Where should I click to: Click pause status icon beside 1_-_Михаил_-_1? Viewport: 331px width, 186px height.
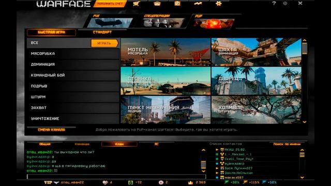point(217,154)
